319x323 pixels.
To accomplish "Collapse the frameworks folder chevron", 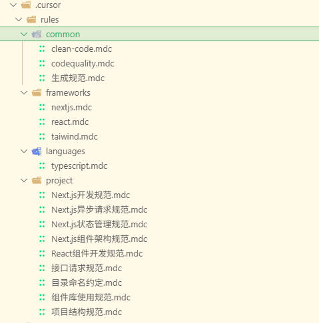I will (x=24, y=92).
